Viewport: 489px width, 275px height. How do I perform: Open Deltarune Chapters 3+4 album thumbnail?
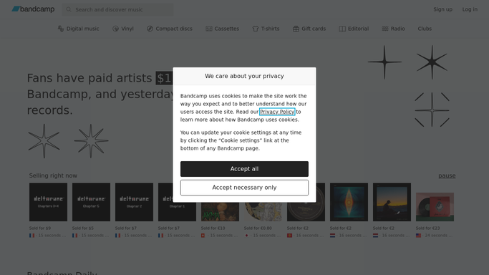pos(49,202)
